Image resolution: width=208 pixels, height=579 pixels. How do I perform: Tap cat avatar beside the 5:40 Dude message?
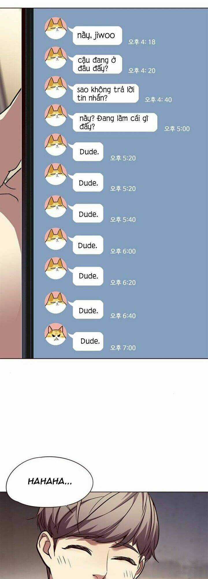[x=56, y=206]
